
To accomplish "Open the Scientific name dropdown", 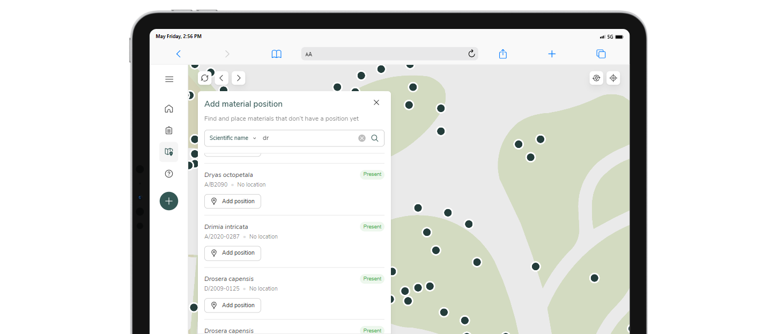I will click(233, 138).
